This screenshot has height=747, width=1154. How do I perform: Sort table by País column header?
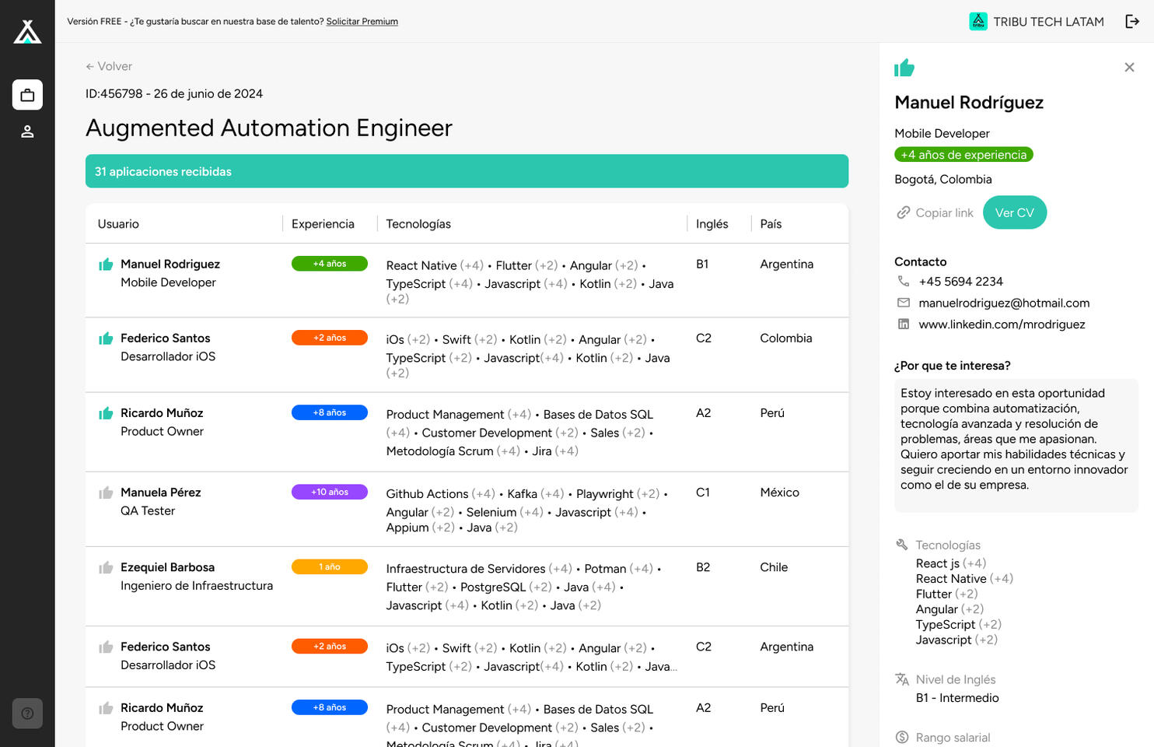(771, 224)
